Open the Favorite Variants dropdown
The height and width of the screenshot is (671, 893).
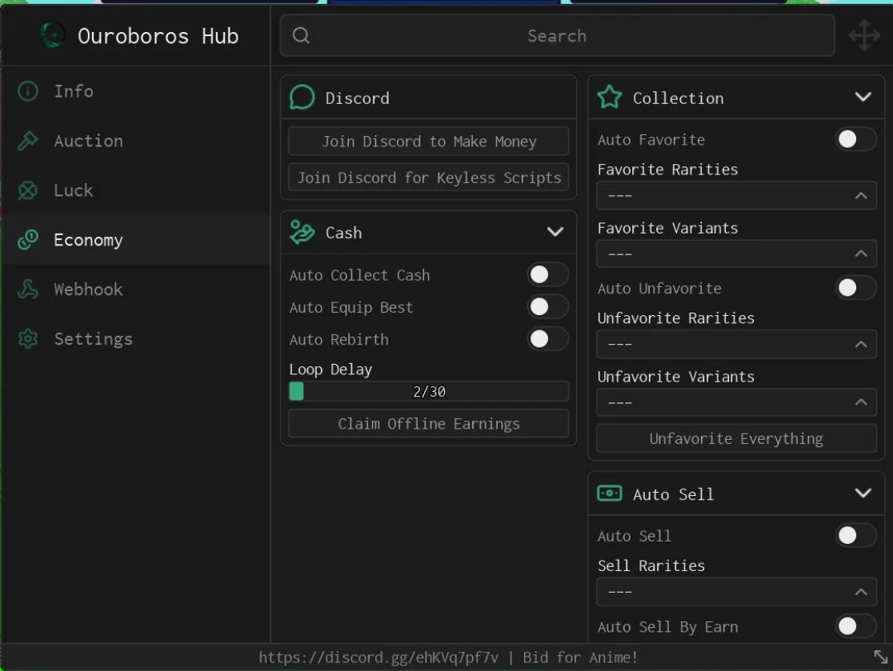click(736, 254)
